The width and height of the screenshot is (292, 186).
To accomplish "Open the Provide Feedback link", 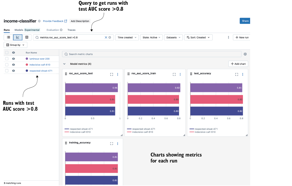I will click(x=55, y=21).
